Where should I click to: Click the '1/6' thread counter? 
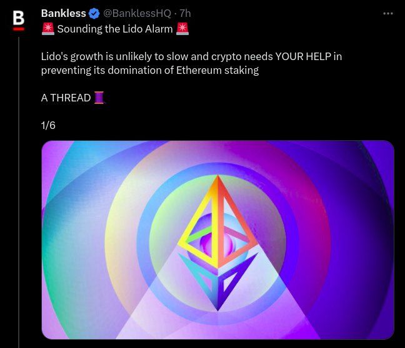click(x=48, y=125)
